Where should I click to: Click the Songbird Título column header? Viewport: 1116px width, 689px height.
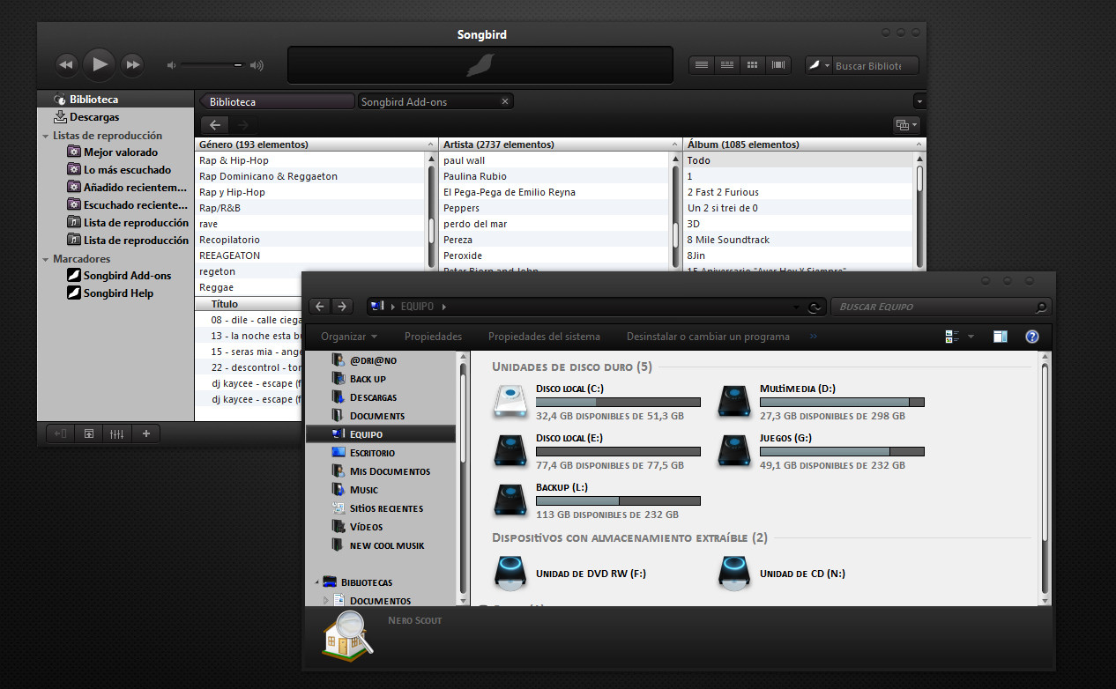pyautogui.click(x=248, y=303)
